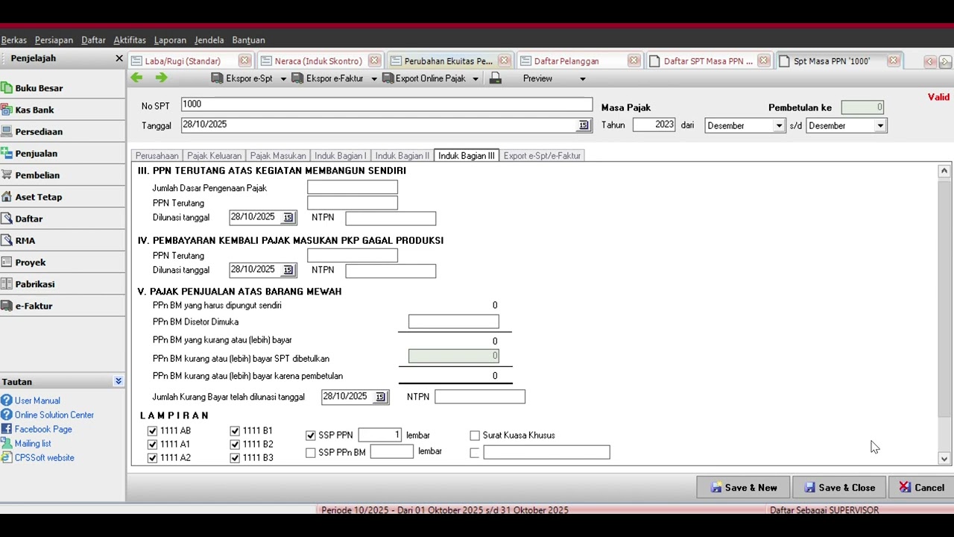Uncheck the 1111 A1 attachment checkbox
This screenshot has width=954, height=537.
pos(152,445)
